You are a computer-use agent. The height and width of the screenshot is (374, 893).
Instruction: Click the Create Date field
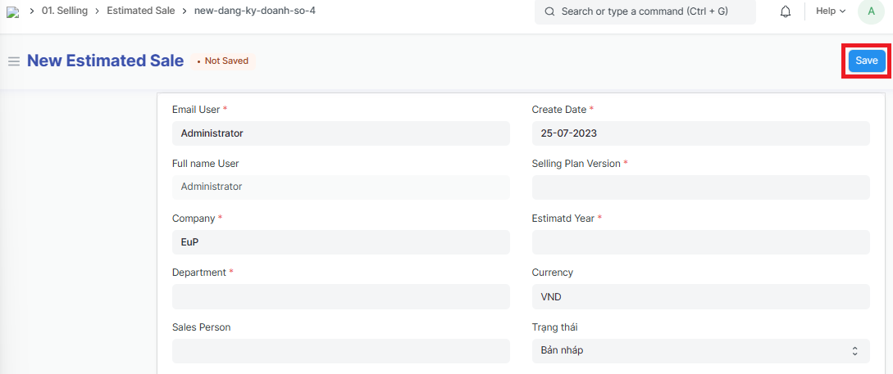click(700, 133)
